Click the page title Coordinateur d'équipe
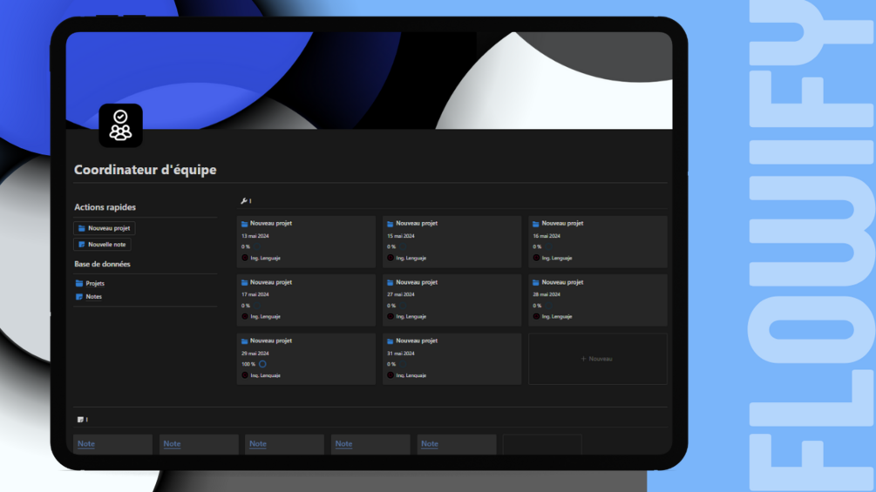The width and height of the screenshot is (876, 492). 146,170
